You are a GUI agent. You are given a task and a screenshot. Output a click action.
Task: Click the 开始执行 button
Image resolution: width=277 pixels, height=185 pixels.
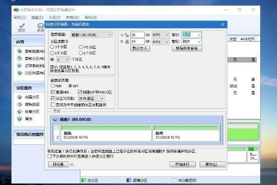182,164
